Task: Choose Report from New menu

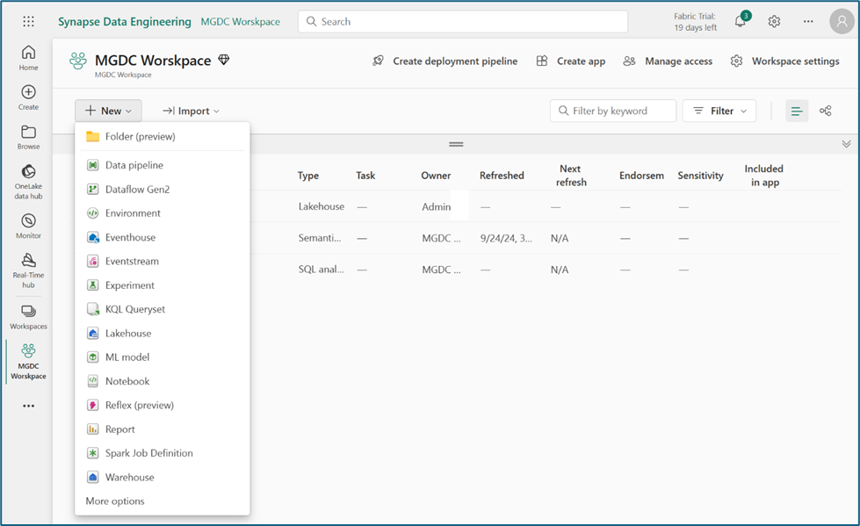Action: pyautogui.click(x=163, y=429)
